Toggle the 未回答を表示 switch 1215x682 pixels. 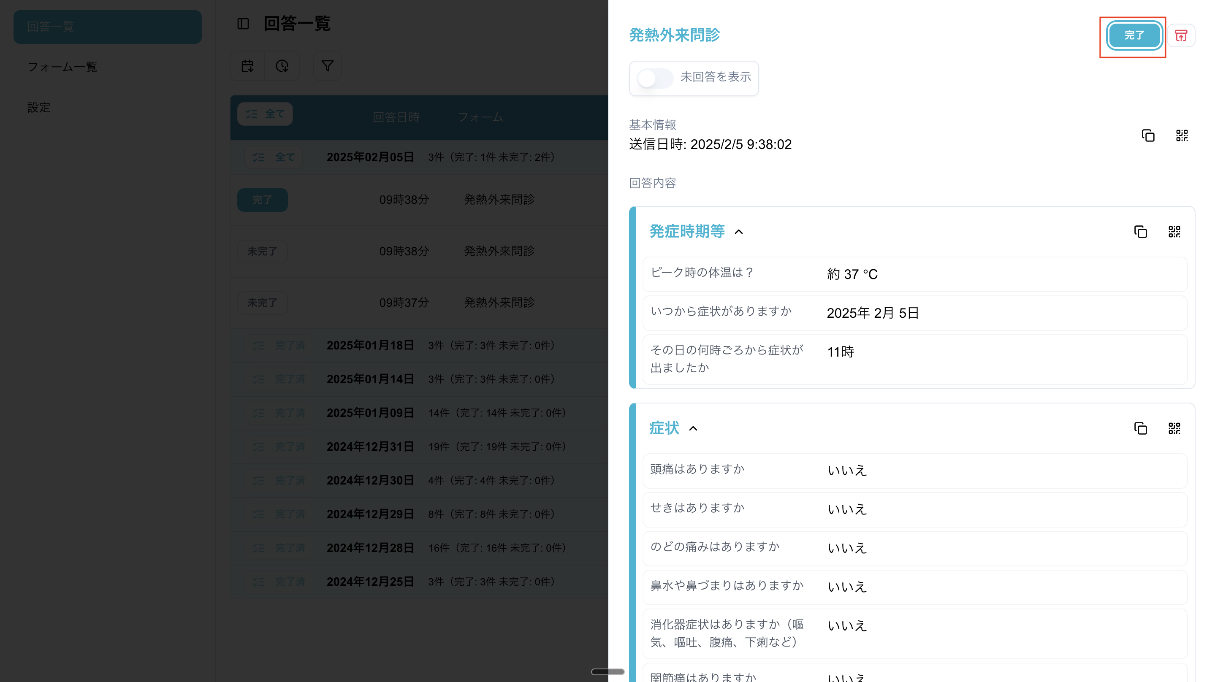click(x=655, y=78)
